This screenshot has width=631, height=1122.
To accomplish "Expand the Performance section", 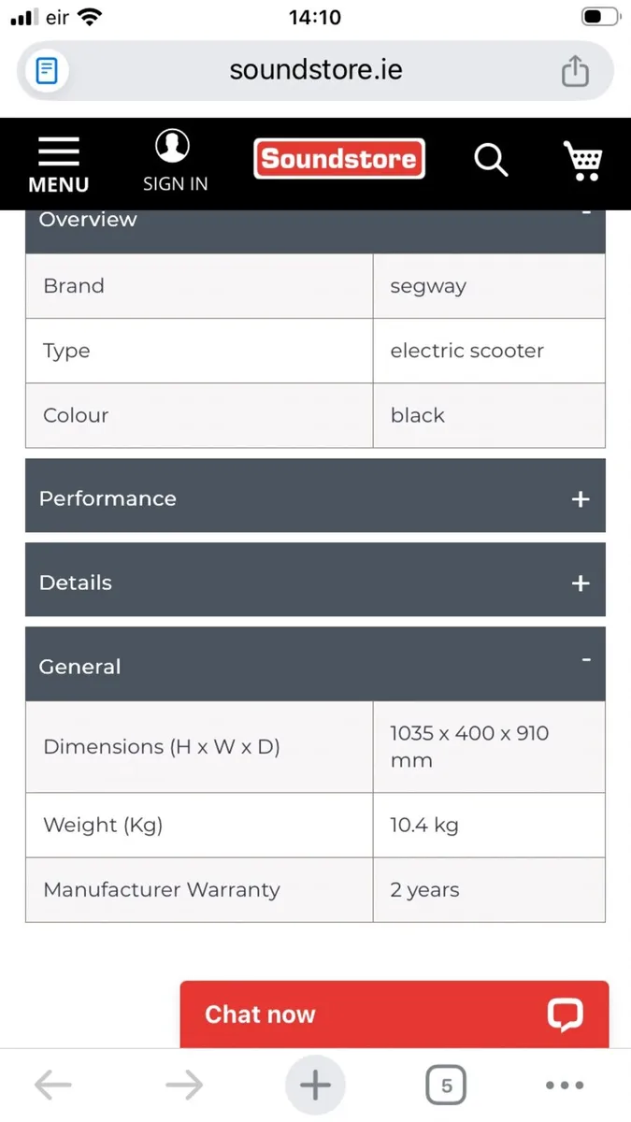I will pos(580,498).
